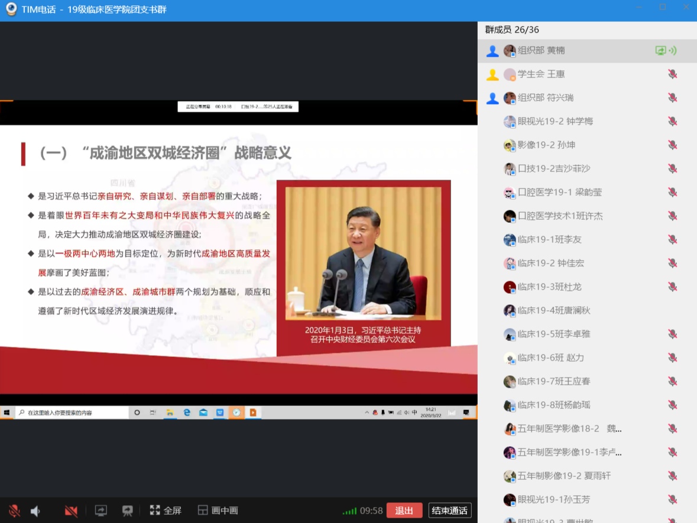
Task: Click blue admin badge beside 组织部 黄楠
Action: 492,51
